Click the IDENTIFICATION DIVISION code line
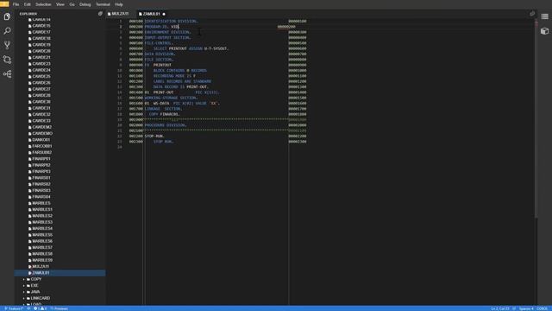The width and height of the screenshot is (552, 311). pyautogui.click(x=171, y=21)
